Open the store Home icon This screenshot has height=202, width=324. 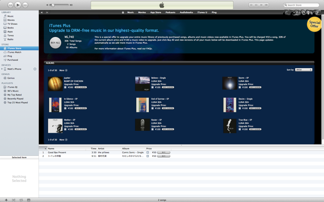tap(123, 12)
